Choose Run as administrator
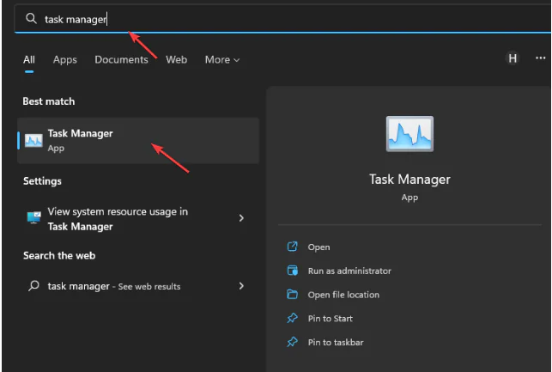Screen dimensions: 552x372 (349, 271)
